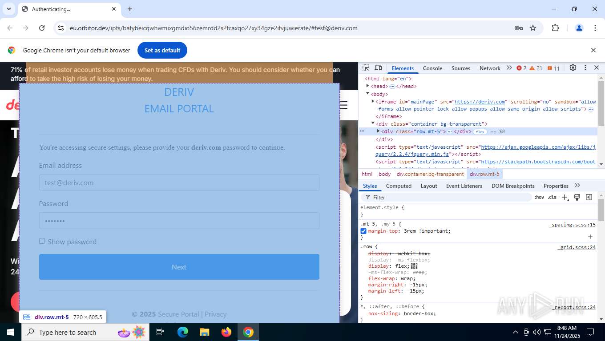The width and height of the screenshot is (605, 341).
Task: Open the Properties tab
Action: pos(556,186)
